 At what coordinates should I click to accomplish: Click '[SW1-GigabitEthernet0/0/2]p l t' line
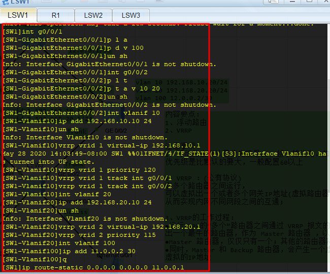click(x=65, y=80)
